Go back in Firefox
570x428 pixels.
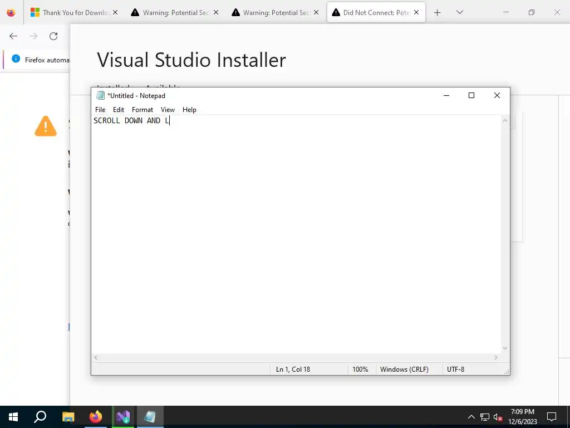click(x=13, y=36)
